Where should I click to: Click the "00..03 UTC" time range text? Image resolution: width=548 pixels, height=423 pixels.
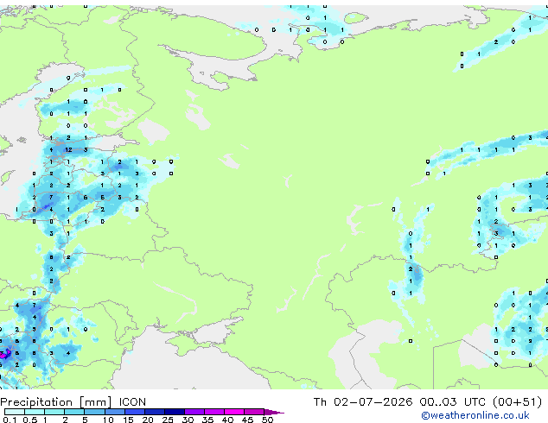(453, 402)
